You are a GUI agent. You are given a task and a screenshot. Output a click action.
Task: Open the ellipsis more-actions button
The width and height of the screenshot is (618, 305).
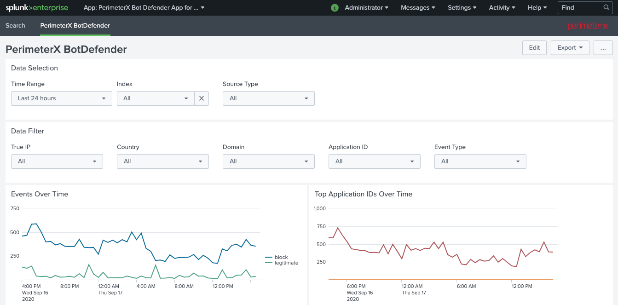tap(603, 48)
